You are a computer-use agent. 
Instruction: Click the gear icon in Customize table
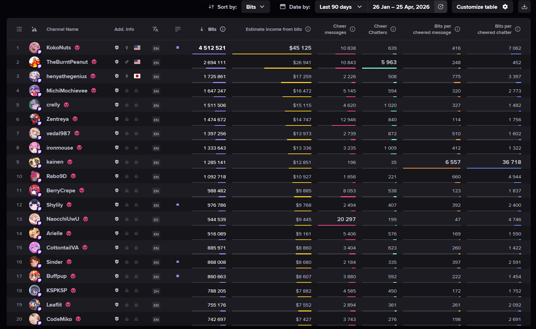click(x=505, y=7)
